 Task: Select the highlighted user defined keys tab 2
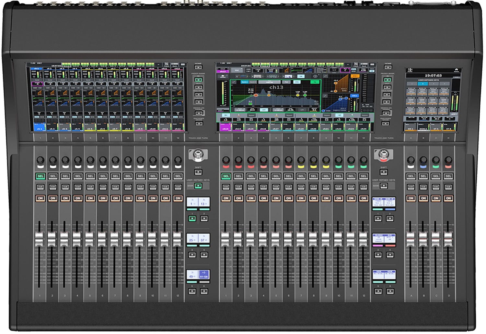pos(423,84)
